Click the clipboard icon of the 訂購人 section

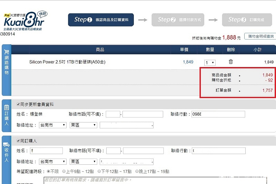(6, 107)
